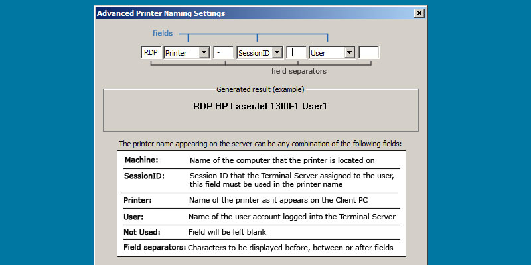Click the SessionID: label in the table

click(144, 176)
